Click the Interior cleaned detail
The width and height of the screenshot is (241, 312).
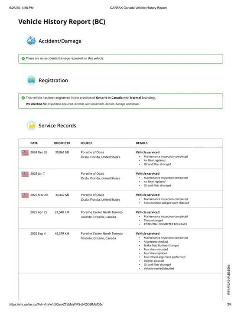[x=154, y=261]
